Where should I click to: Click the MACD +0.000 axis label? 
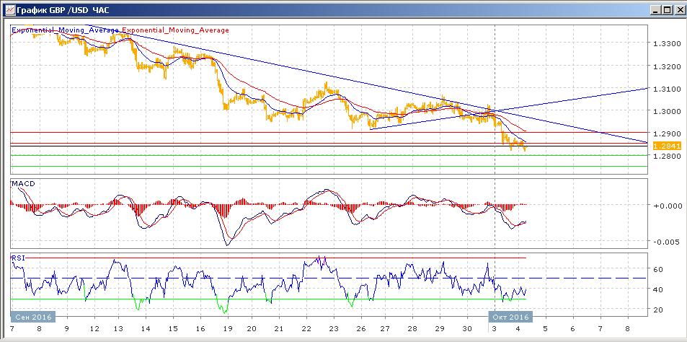668,205
